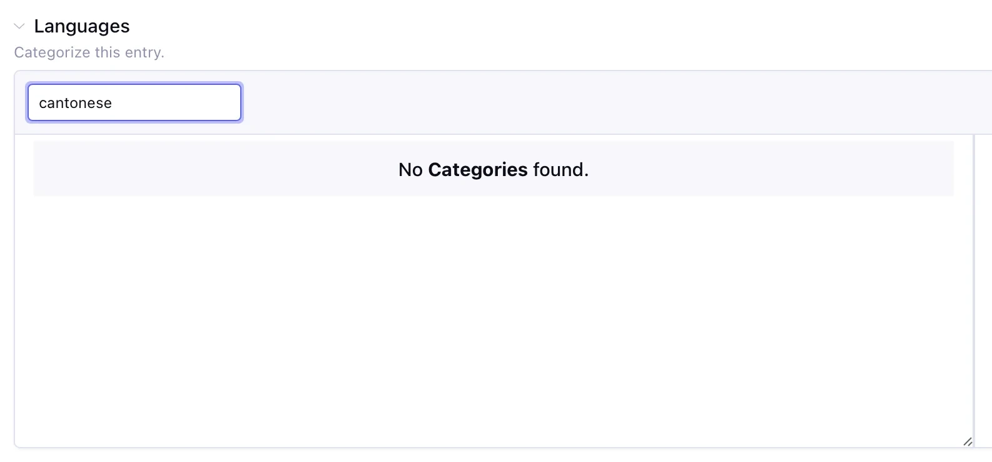Click the right edge of the gray banner

coord(951,169)
